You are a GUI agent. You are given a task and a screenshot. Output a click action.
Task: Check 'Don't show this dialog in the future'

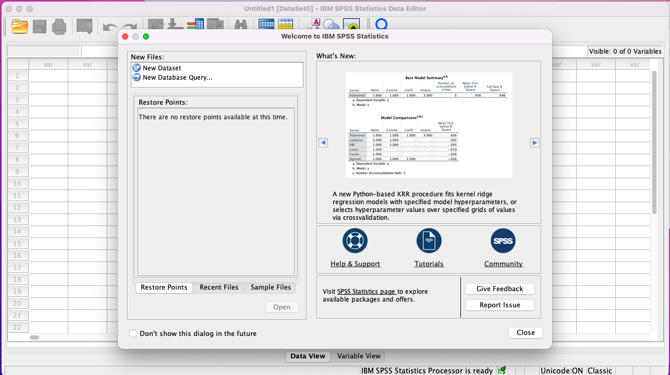pos(133,333)
